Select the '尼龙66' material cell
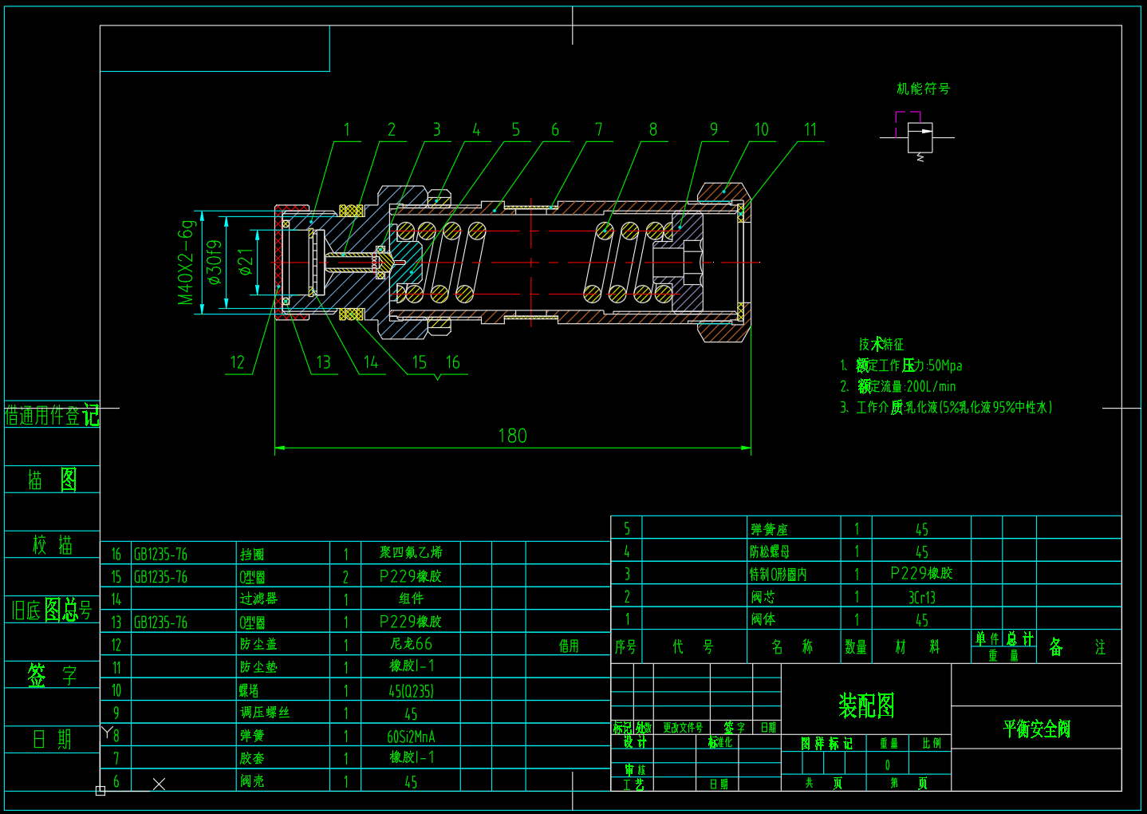Viewport: 1147px width, 814px height. [411, 644]
